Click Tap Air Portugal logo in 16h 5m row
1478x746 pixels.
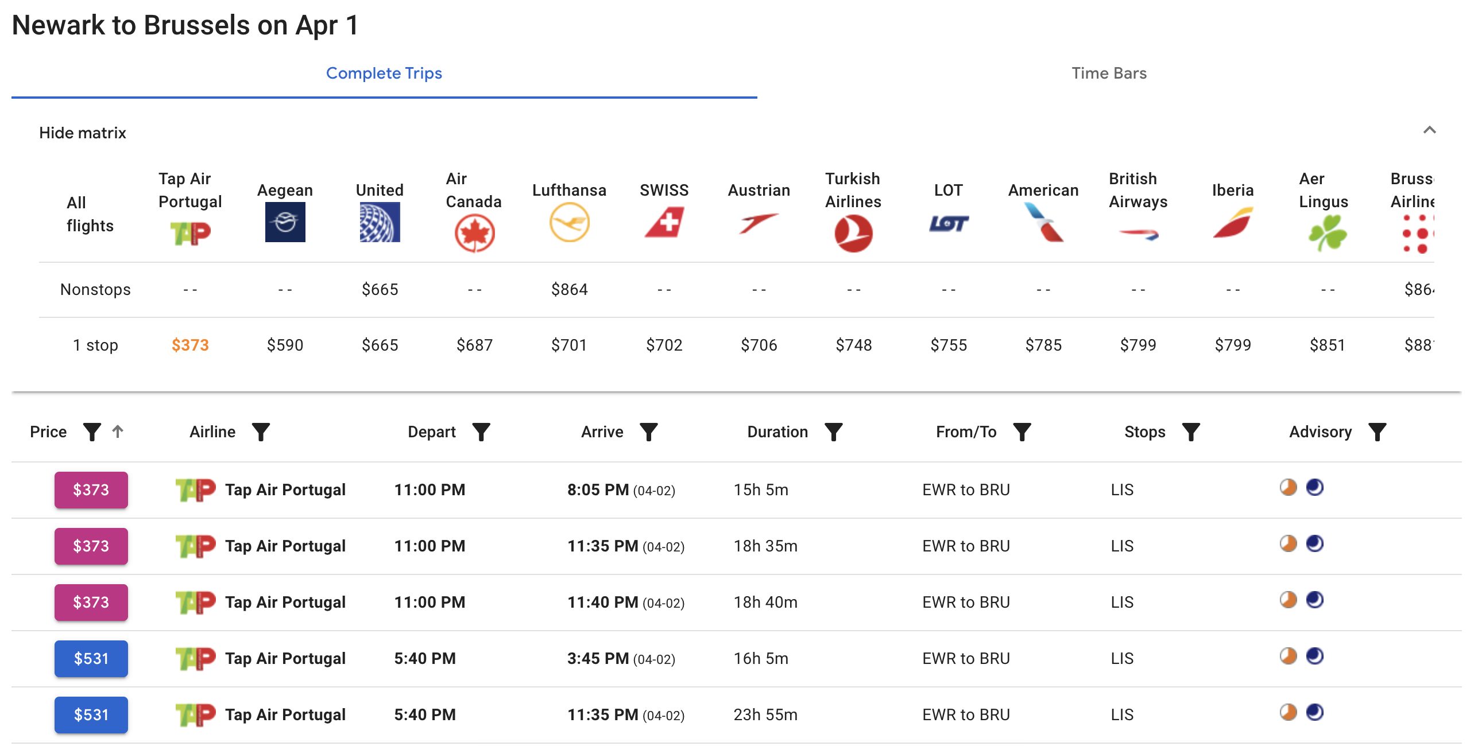[195, 658]
